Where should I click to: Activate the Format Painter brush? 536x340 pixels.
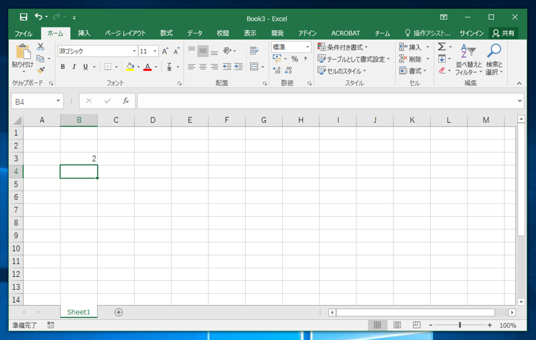pos(41,70)
